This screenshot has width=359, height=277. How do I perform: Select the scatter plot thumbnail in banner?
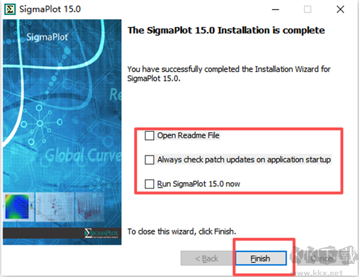click(55, 207)
